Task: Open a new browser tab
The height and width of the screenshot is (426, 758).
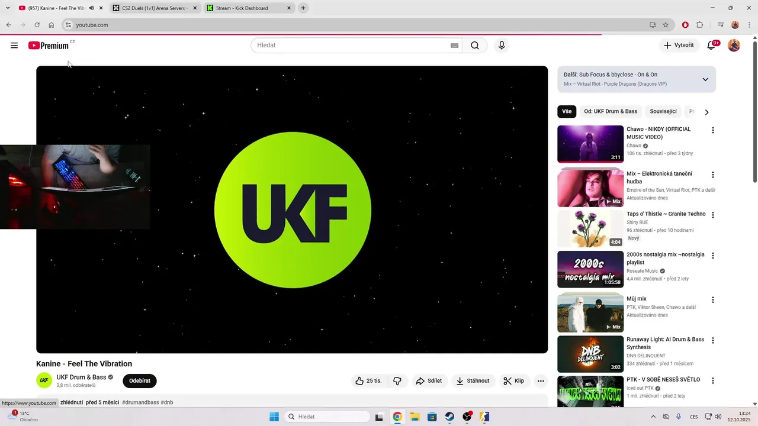Action: 303,8
